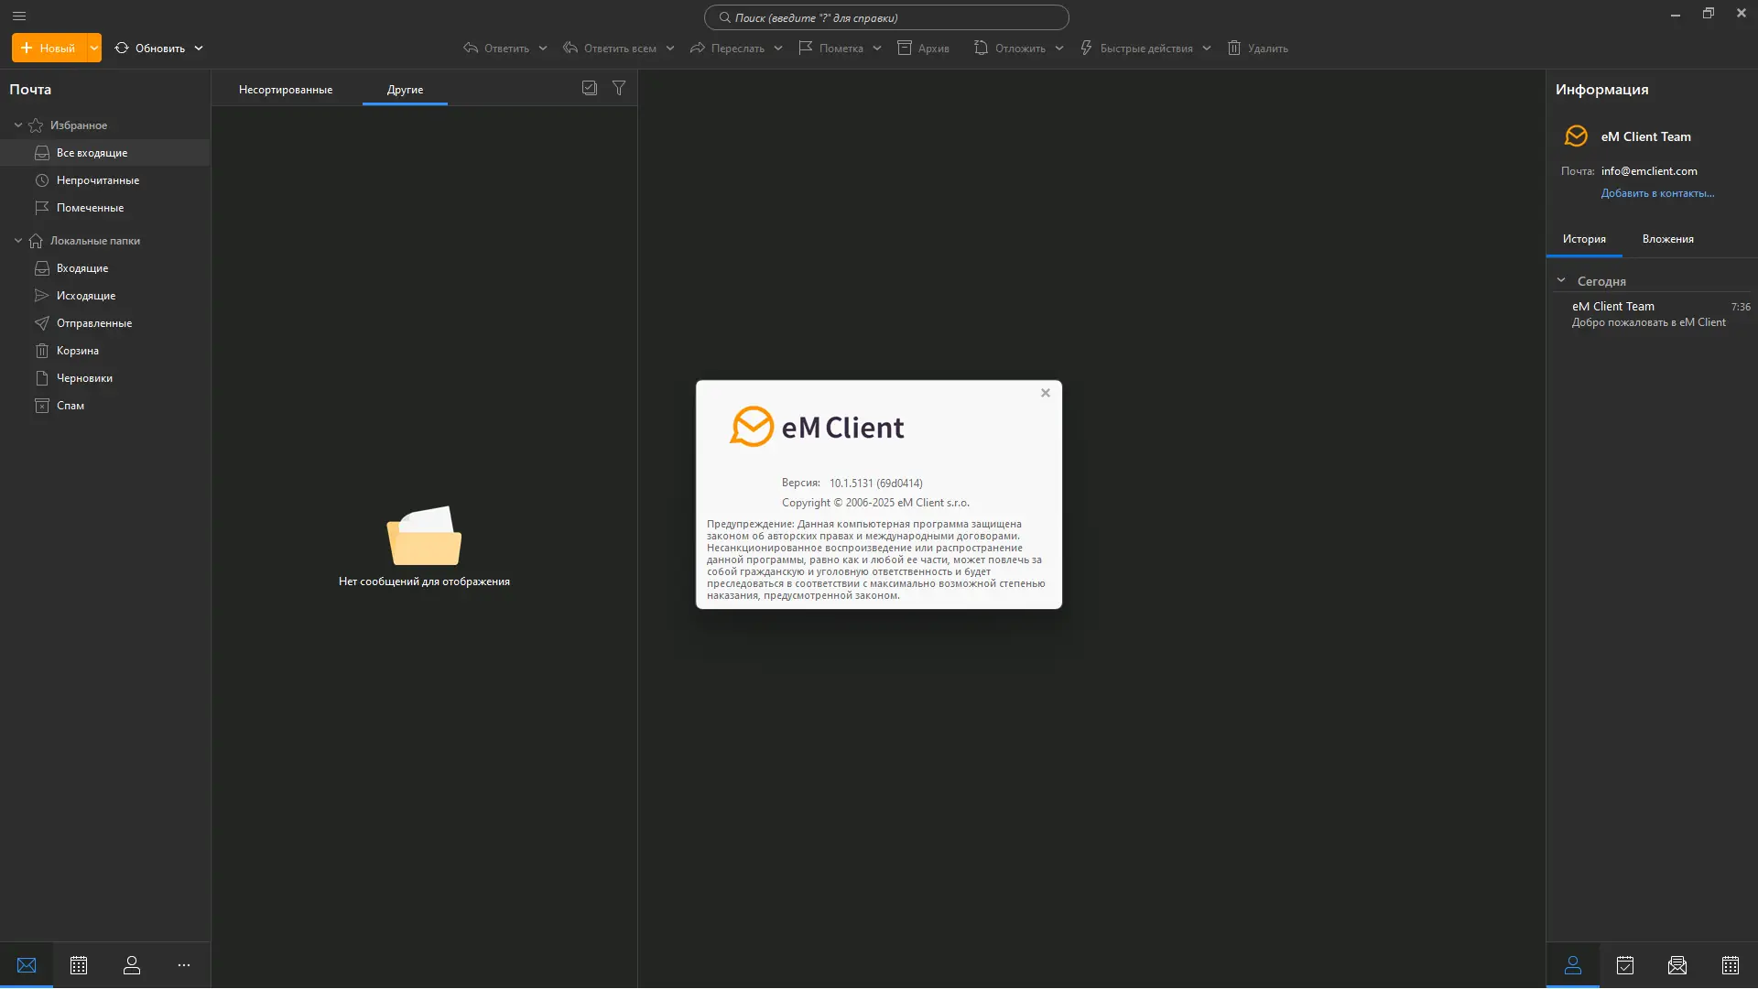Collapse the Избранное folder group
1758x989 pixels.
(x=18, y=125)
